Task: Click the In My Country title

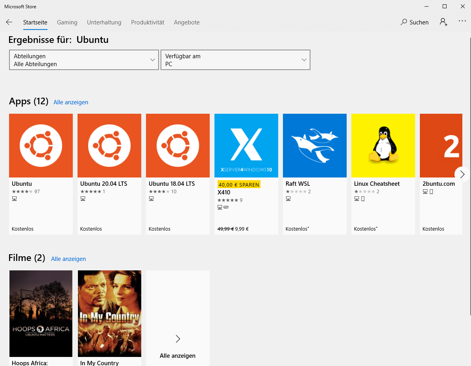Action: click(x=100, y=363)
